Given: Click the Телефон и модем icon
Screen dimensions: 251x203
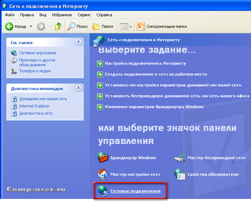Looking at the screenshot, I should point(14,71).
